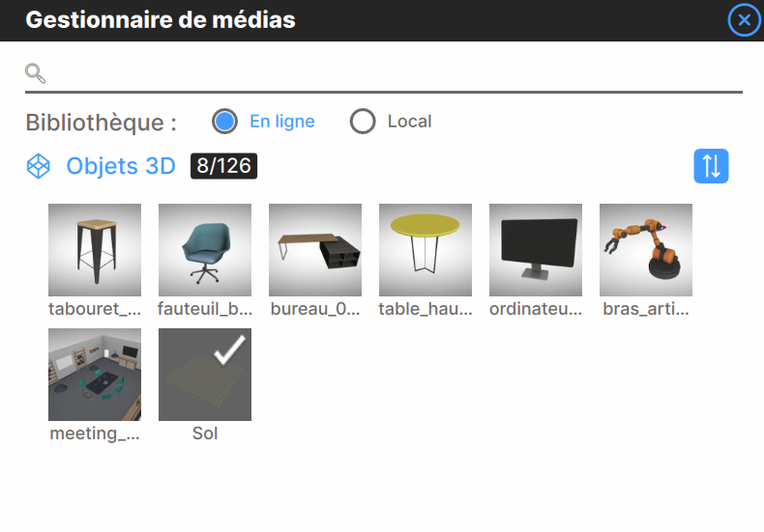Viewport: 764px width, 532px height.
Task: Select the meeting room thumbnail
Action: pos(95,375)
